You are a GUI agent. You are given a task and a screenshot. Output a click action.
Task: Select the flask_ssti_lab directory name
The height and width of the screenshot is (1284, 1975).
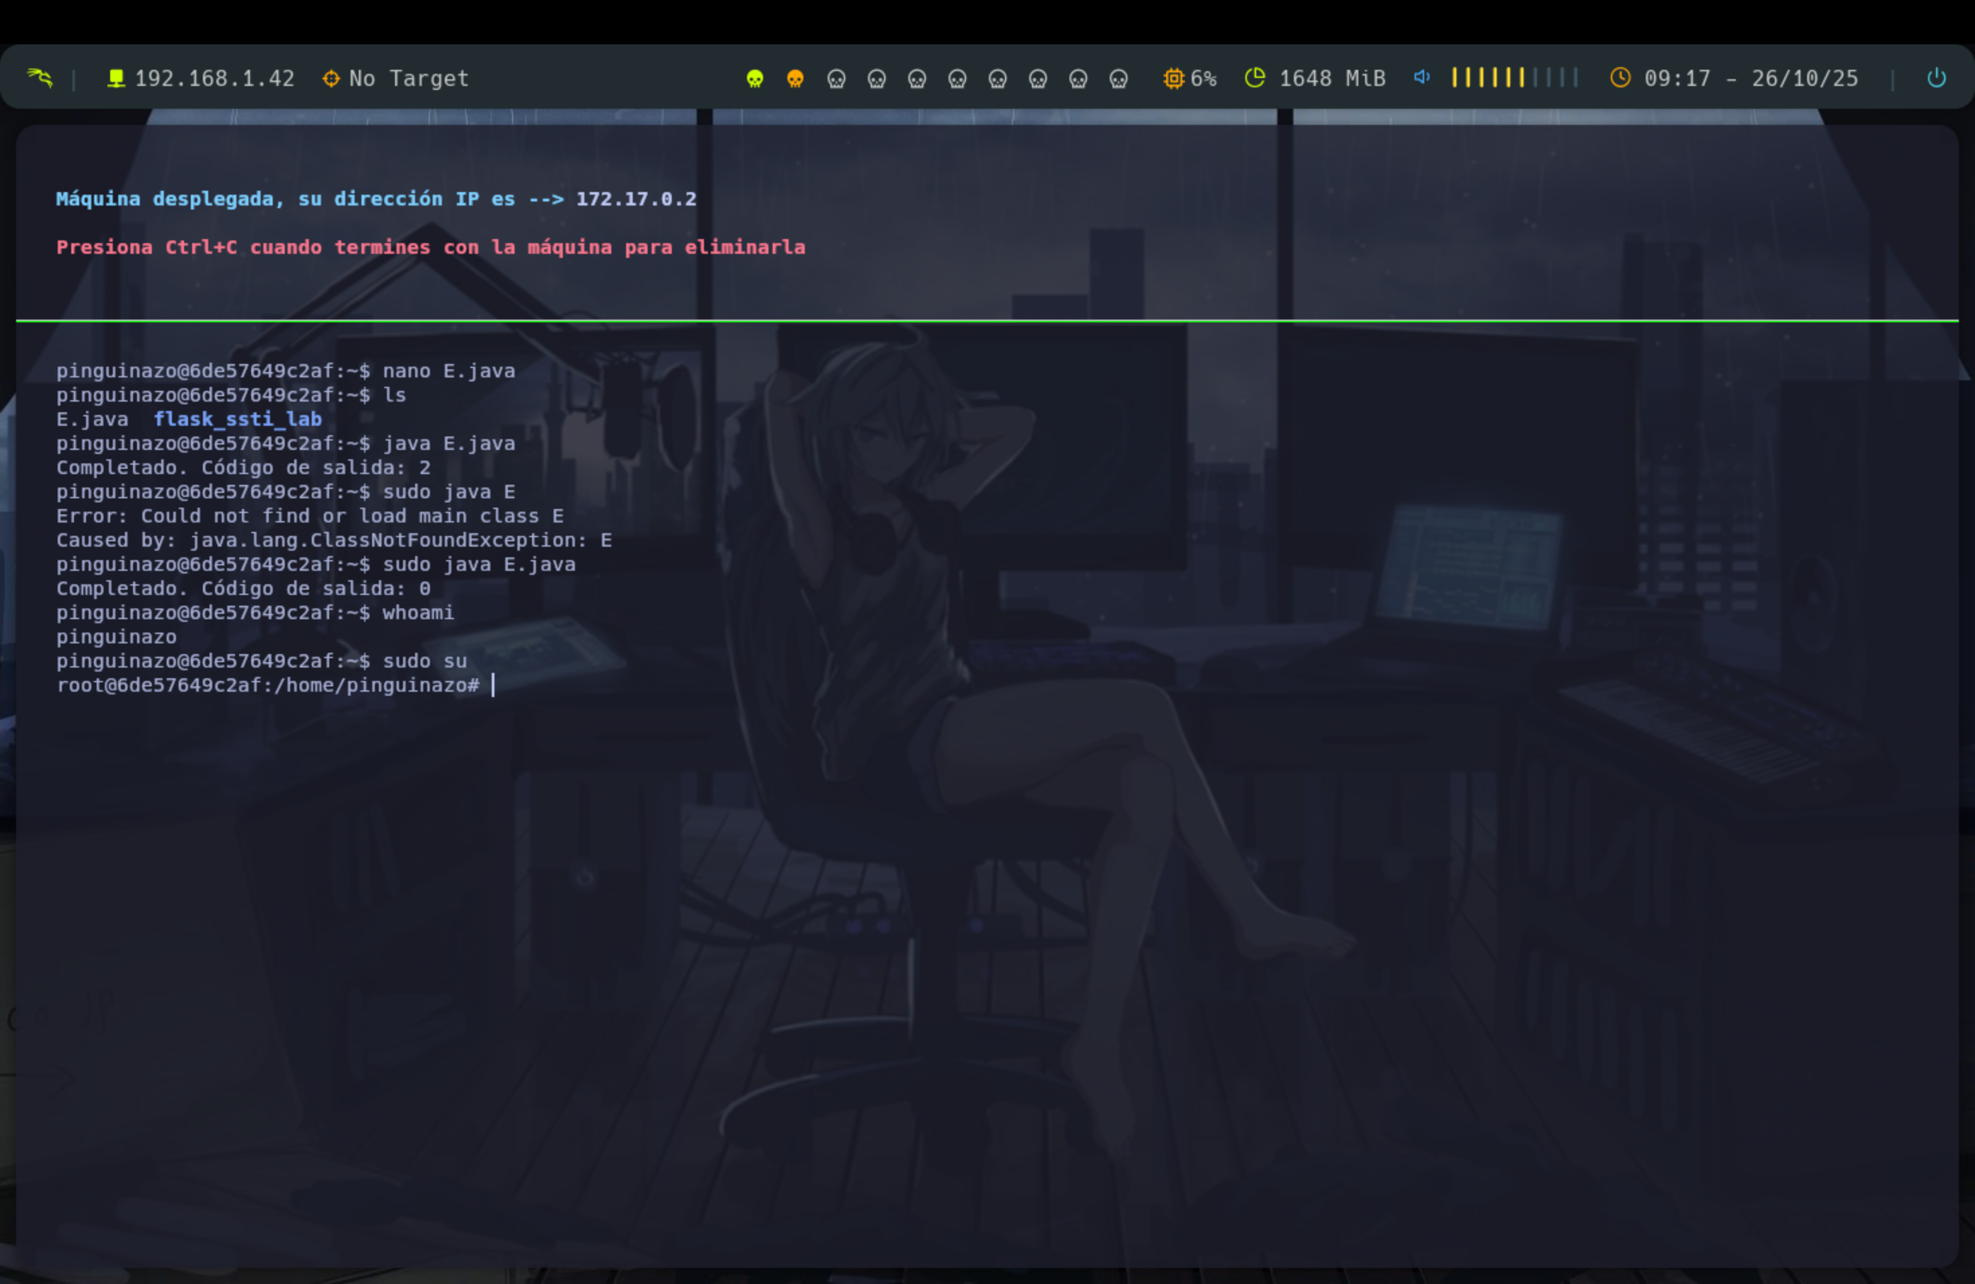point(238,419)
